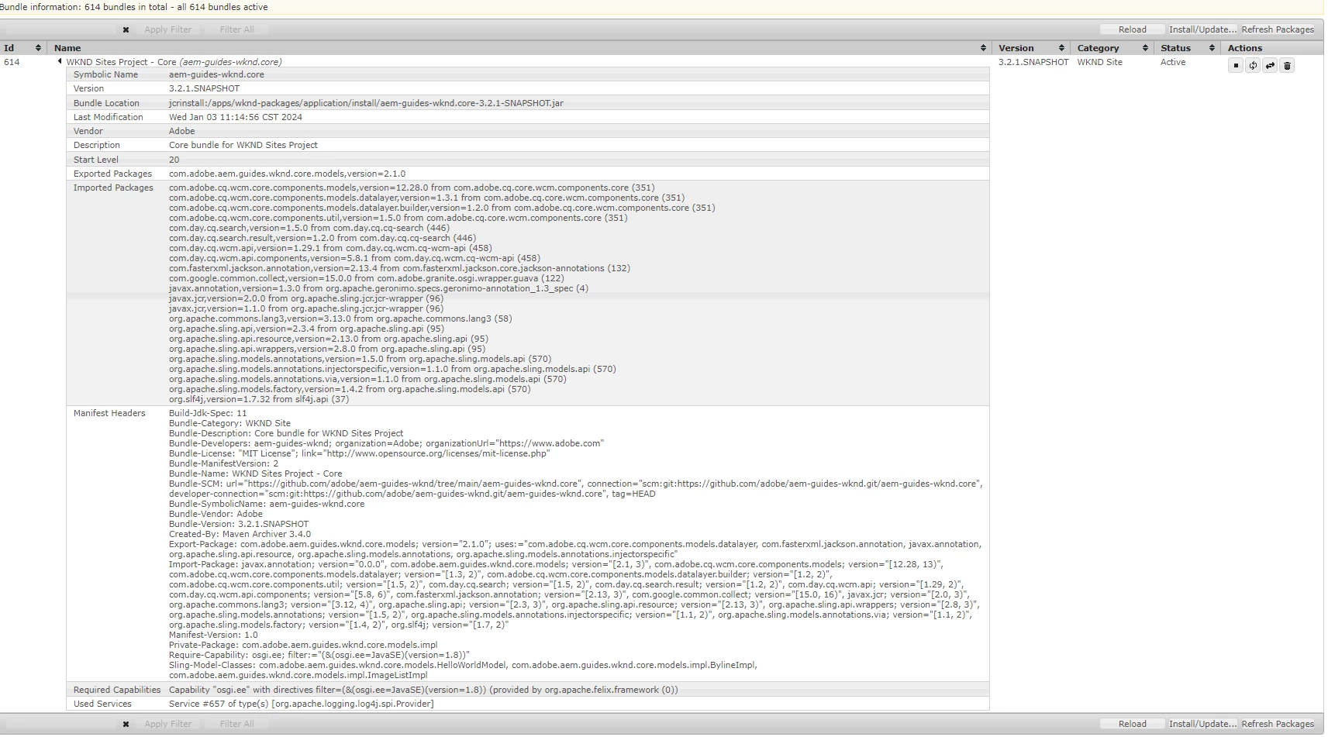Click Reload in the bottom toolbar
This screenshot has width=1328, height=737.
1132,724
